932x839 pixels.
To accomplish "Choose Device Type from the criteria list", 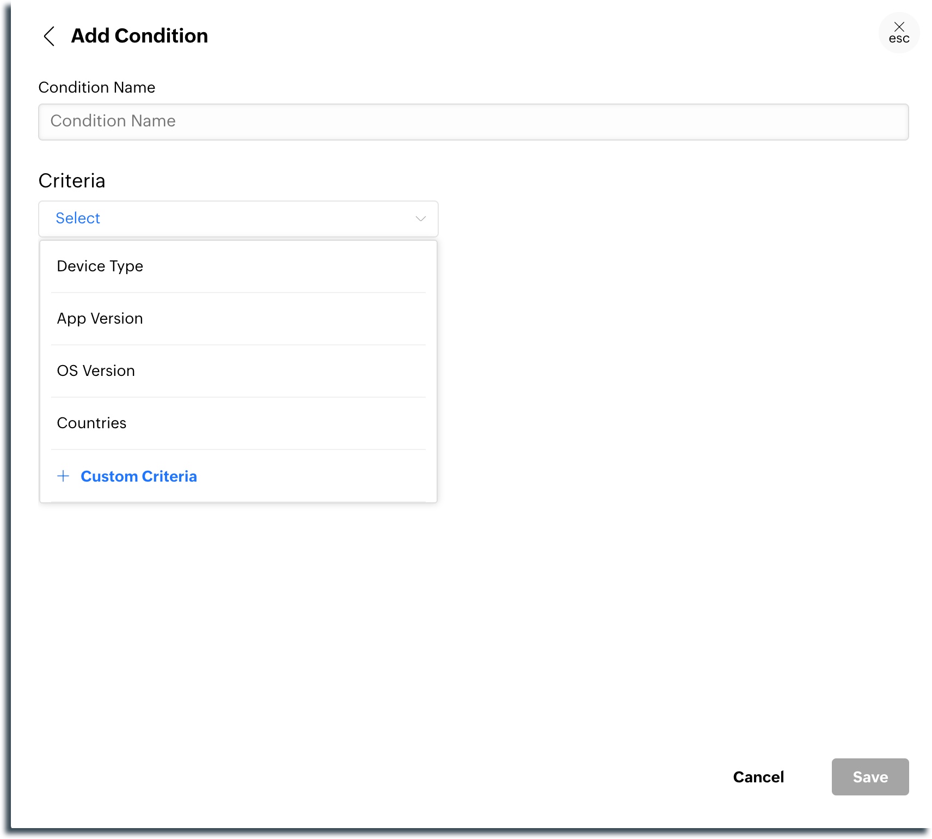I will point(100,266).
